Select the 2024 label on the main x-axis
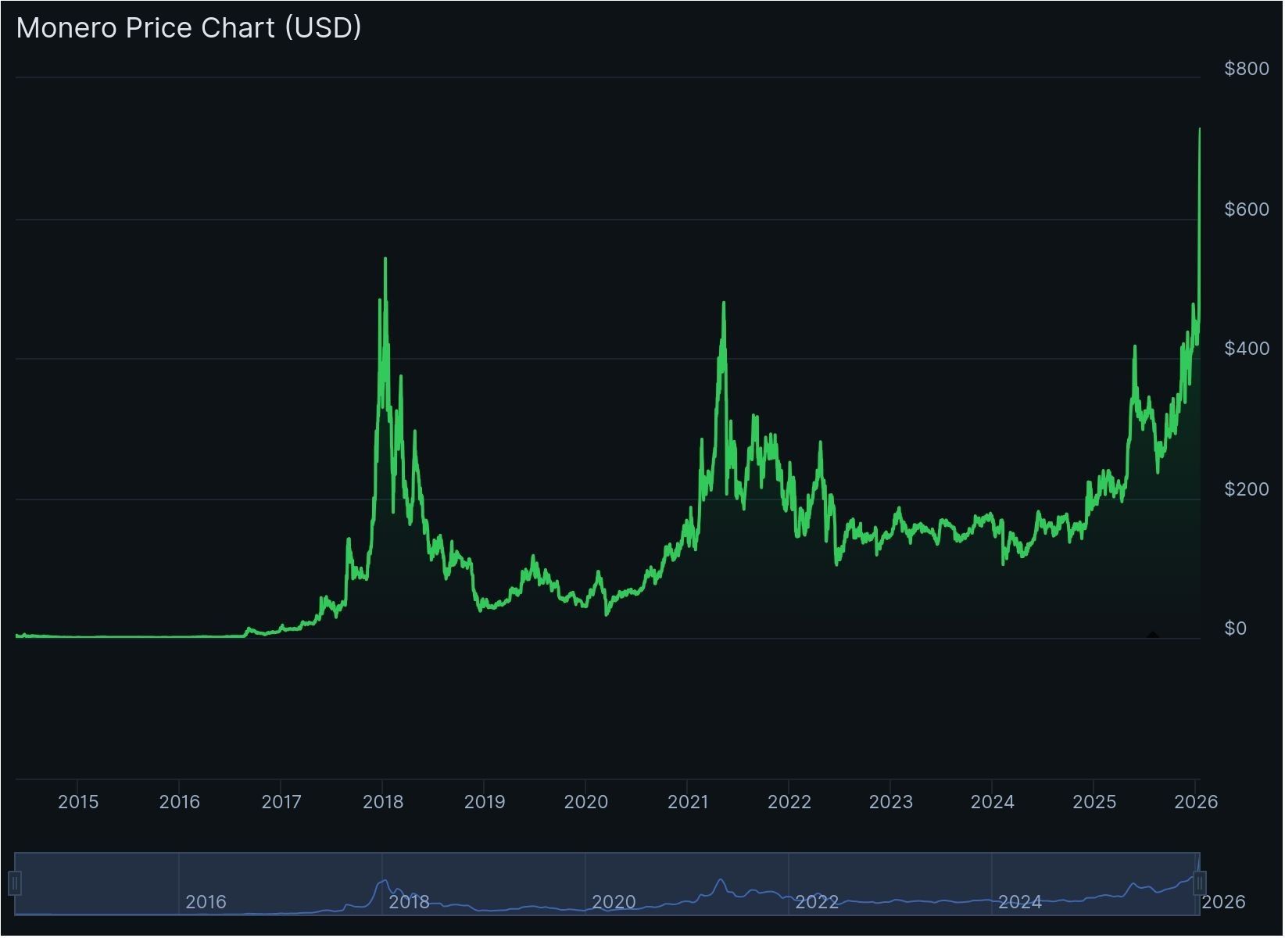Screen dimensions: 1285x938 pos(993,802)
